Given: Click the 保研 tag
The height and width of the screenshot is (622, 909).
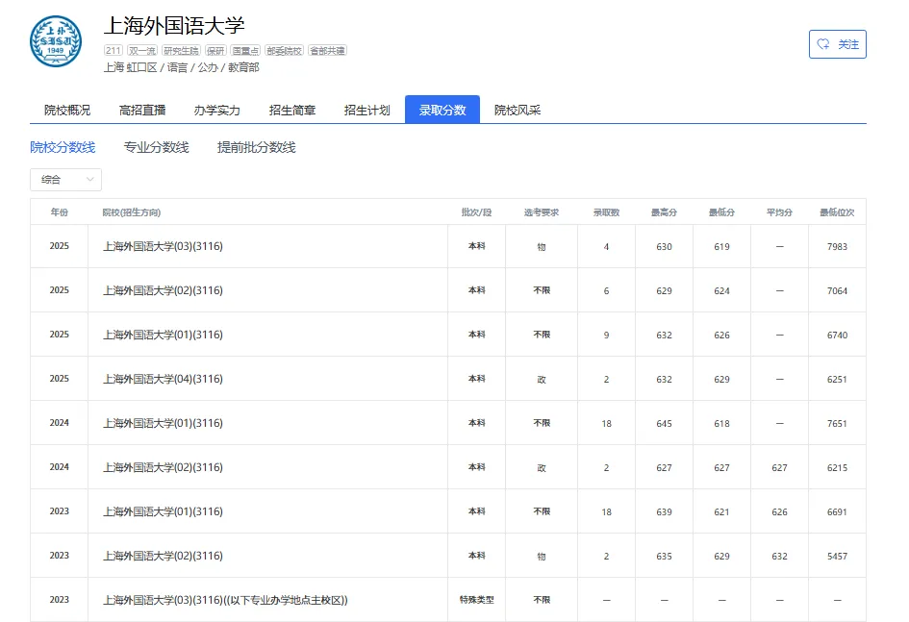Looking at the screenshot, I should [x=215, y=50].
